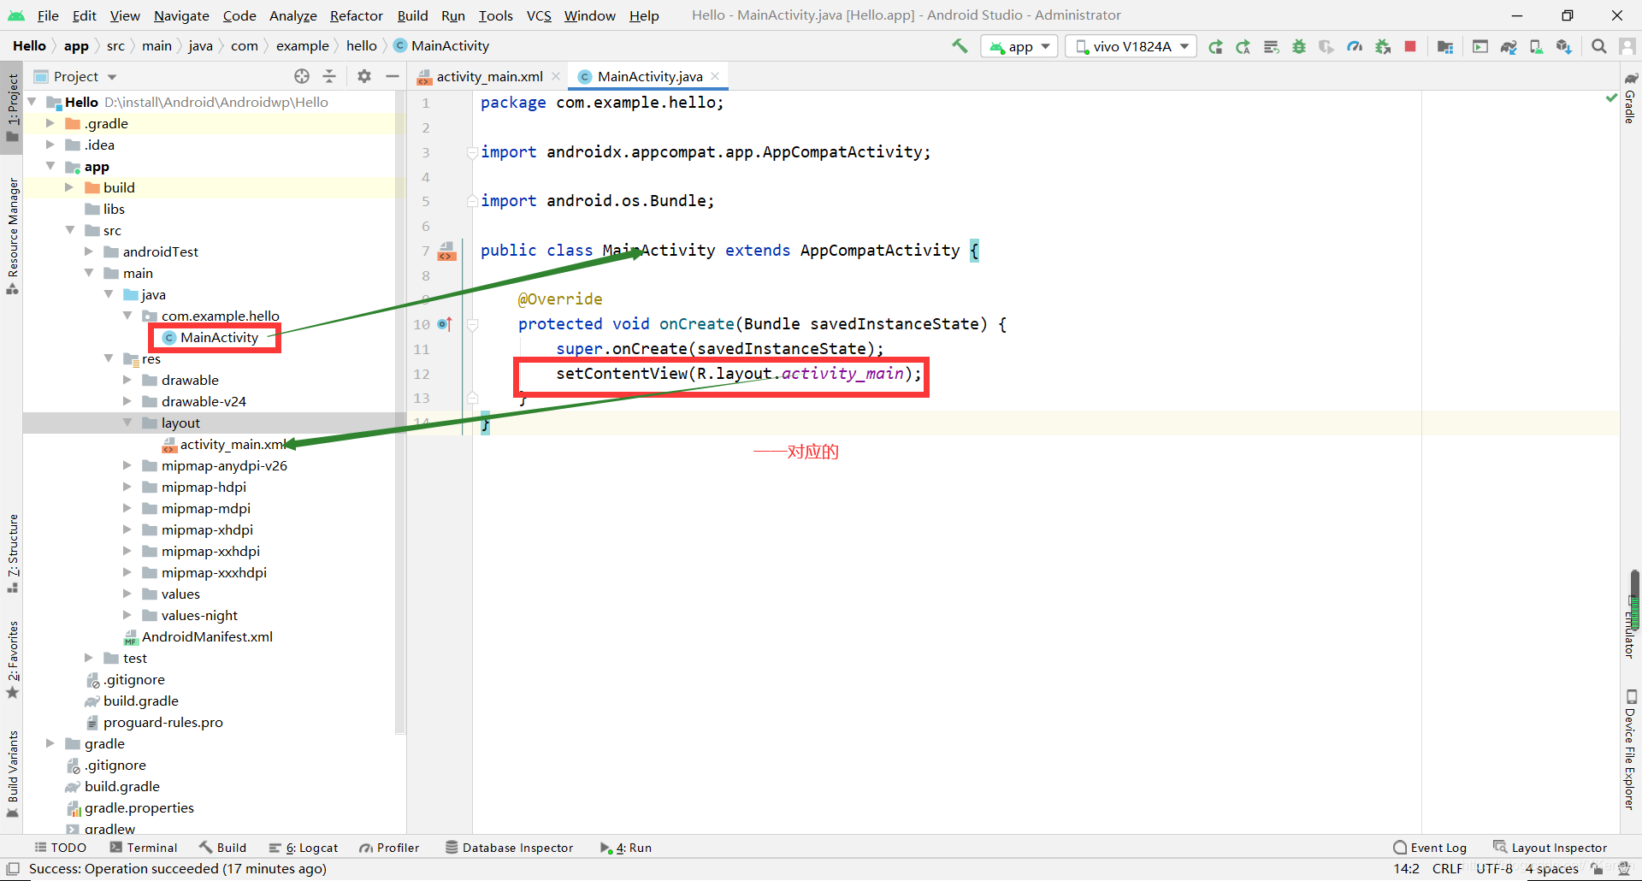This screenshot has width=1642, height=881.
Task: Close the activity_main.xml tab
Action: pos(556,76)
